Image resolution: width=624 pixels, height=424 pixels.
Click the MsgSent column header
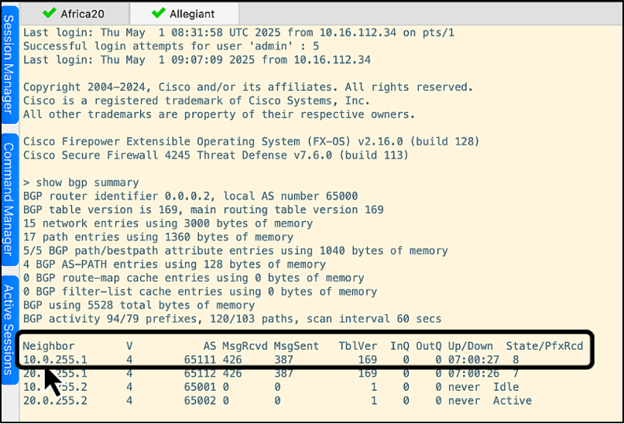pyautogui.click(x=297, y=346)
